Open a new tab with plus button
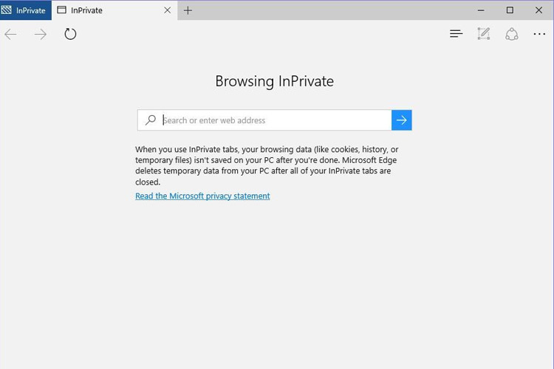The height and width of the screenshot is (369, 554). click(188, 10)
